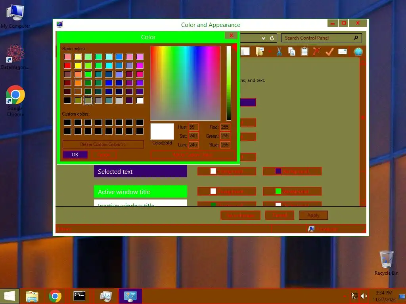Select the Google Chrome desktop shortcut
The height and width of the screenshot is (304, 406).
coord(15,101)
